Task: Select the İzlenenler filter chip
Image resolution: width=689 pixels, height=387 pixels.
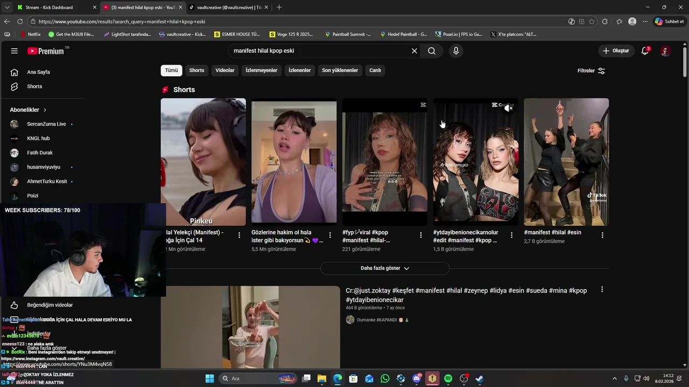Action: 300,70
